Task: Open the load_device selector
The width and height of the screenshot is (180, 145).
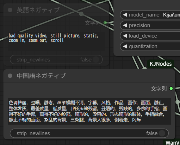Action: pos(150,36)
